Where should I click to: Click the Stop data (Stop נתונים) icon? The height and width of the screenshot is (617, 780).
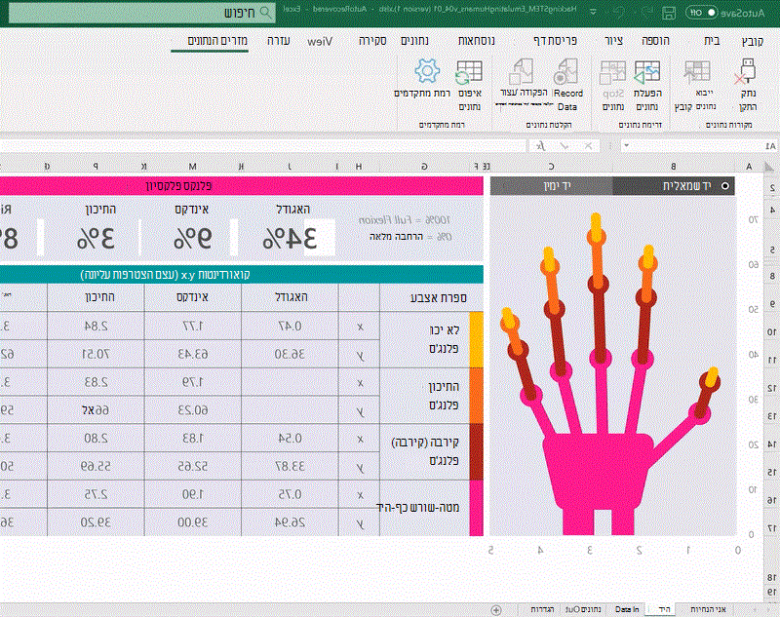(x=613, y=72)
